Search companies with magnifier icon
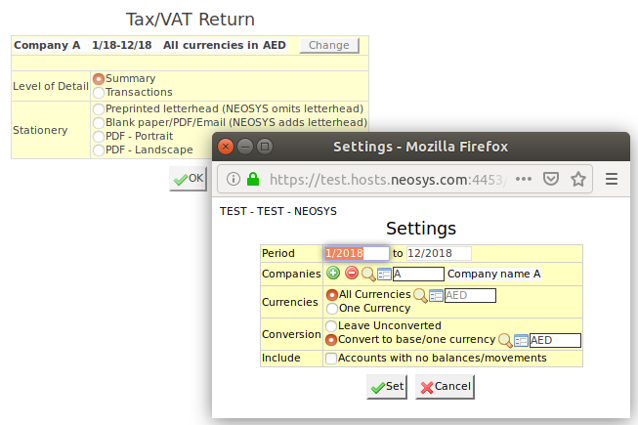 tap(368, 275)
